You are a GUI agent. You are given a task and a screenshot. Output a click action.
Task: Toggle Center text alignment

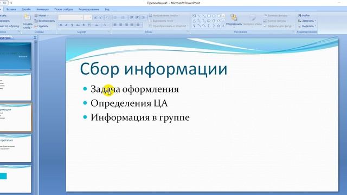click(x=120, y=25)
